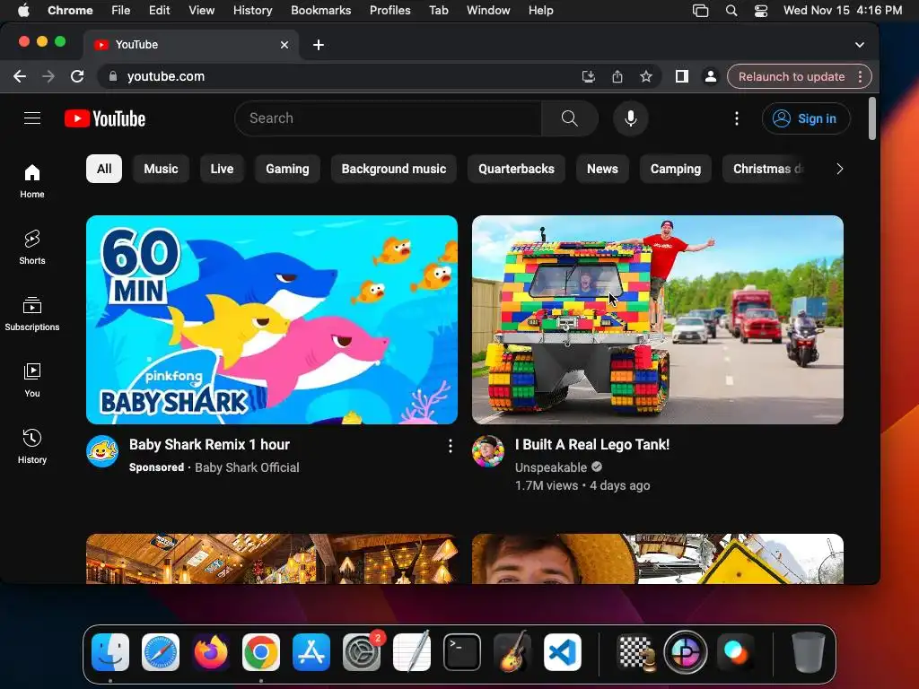919x689 pixels.
Task: Open System Settings from the Dock
Action: point(361,652)
